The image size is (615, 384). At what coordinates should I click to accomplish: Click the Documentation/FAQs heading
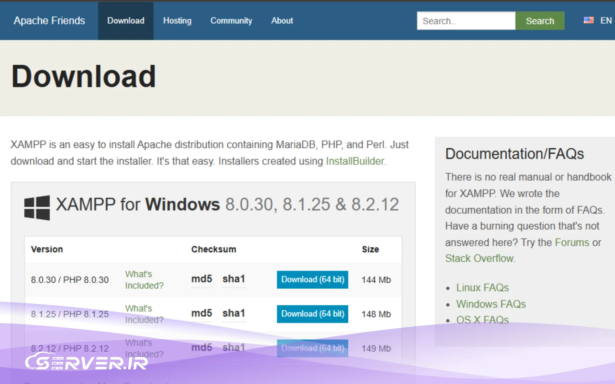pos(515,154)
